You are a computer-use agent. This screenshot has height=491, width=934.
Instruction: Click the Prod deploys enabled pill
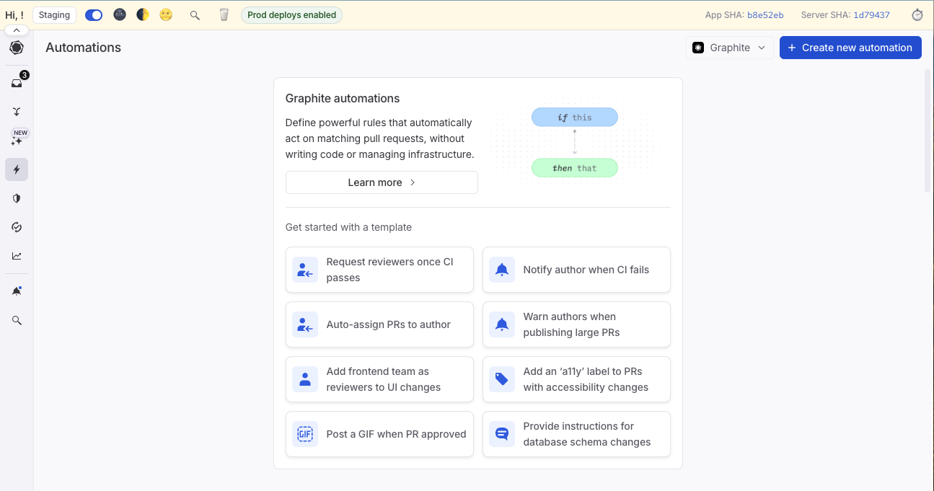[x=291, y=14]
